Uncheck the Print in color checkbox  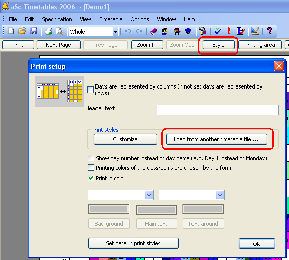(91, 178)
